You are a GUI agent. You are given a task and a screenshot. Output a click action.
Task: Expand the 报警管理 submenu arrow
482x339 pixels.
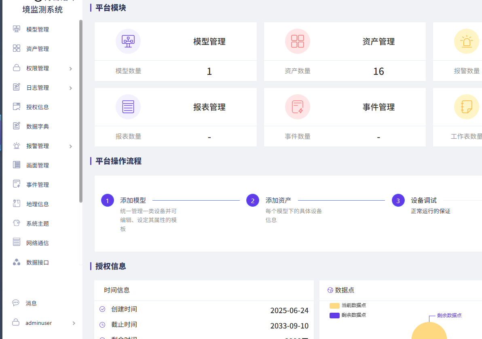pyautogui.click(x=71, y=146)
